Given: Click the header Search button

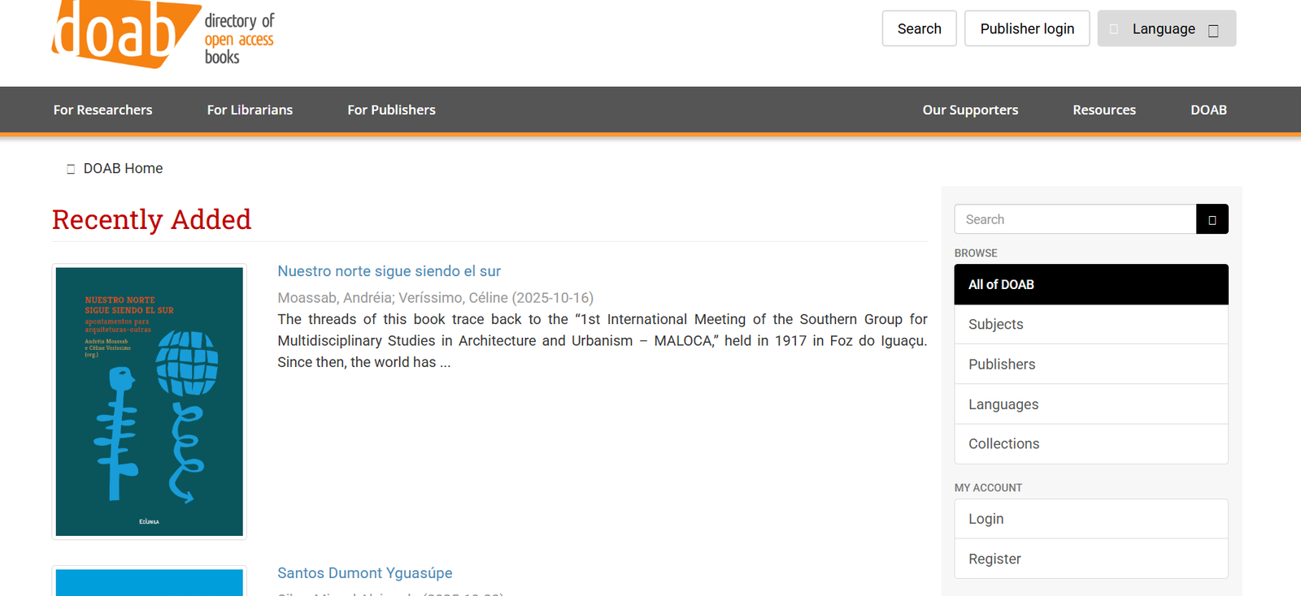Looking at the screenshot, I should pyautogui.click(x=919, y=28).
